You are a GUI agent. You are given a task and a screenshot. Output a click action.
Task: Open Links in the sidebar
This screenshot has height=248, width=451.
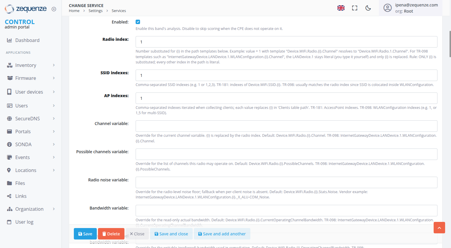[21, 196]
